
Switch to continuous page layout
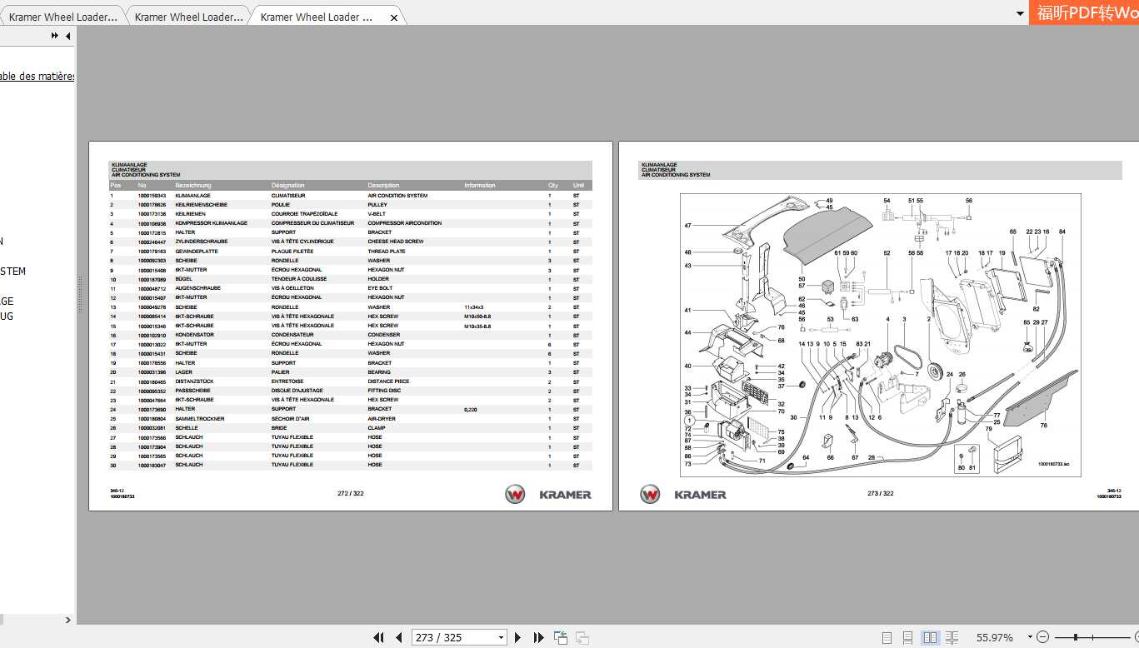[908, 638]
